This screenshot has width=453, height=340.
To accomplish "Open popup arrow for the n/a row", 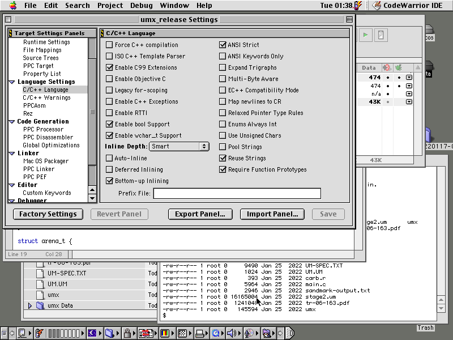I will click(409, 93).
